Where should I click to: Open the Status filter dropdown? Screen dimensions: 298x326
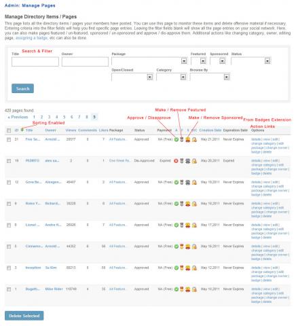click(251, 61)
